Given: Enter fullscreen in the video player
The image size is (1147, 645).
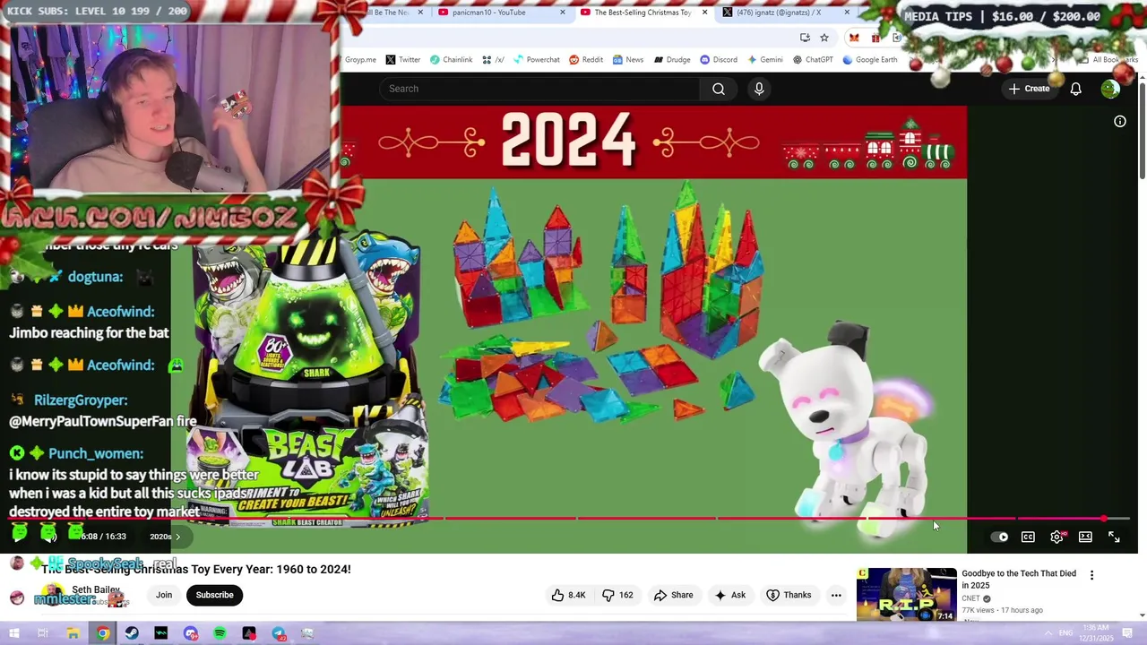Looking at the screenshot, I should 1114,537.
